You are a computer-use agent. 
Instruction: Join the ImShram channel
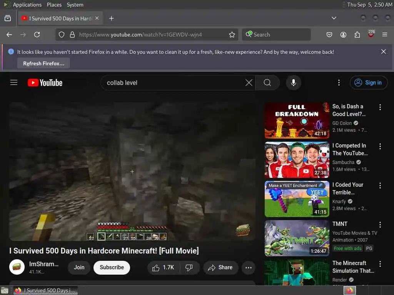point(79,268)
